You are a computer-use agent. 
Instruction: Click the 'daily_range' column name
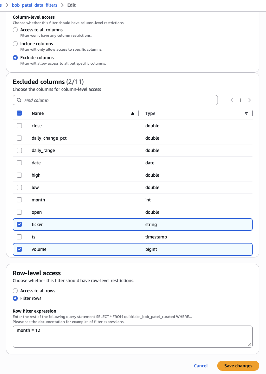pos(43,150)
